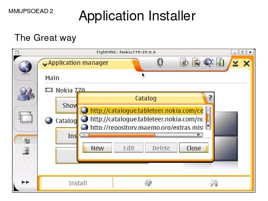Click the Install toolbar button at bottom

(77, 183)
